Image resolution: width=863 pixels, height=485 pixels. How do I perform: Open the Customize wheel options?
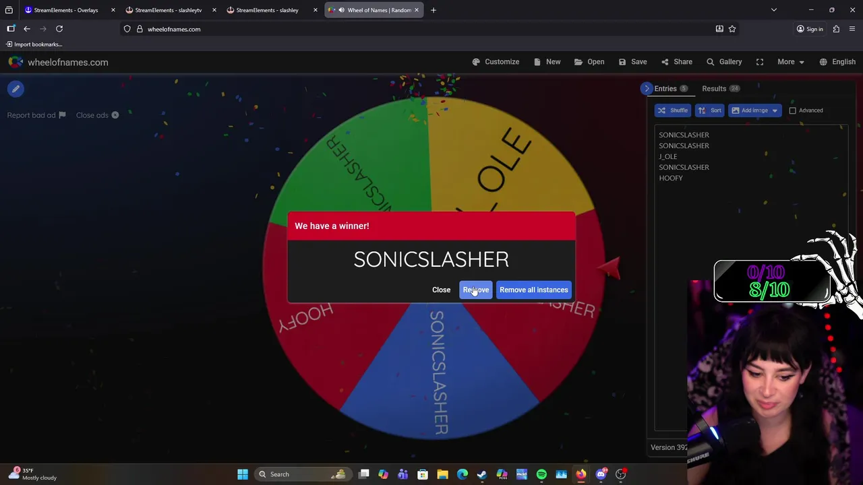[496, 62]
